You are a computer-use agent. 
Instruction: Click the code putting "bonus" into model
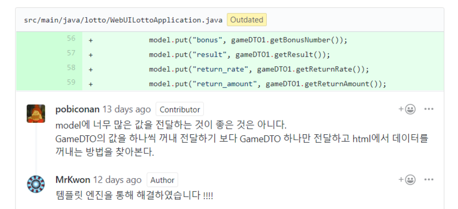coord(248,40)
